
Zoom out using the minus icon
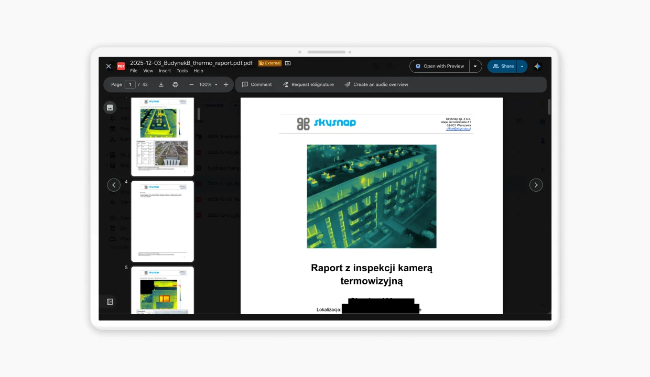tap(191, 84)
